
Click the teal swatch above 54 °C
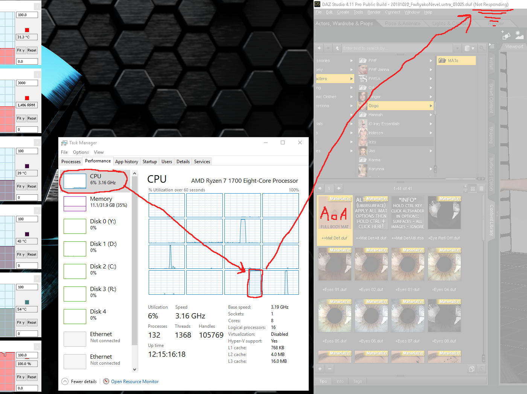coord(27,302)
